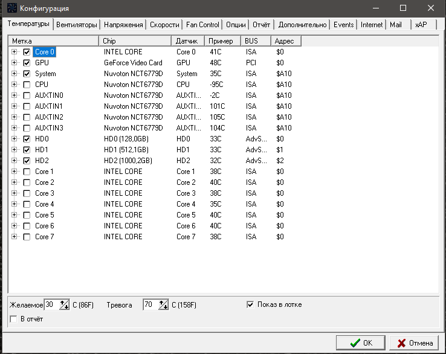Expand the Core 0 tree node
The image size is (446, 354).
[x=14, y=52]
